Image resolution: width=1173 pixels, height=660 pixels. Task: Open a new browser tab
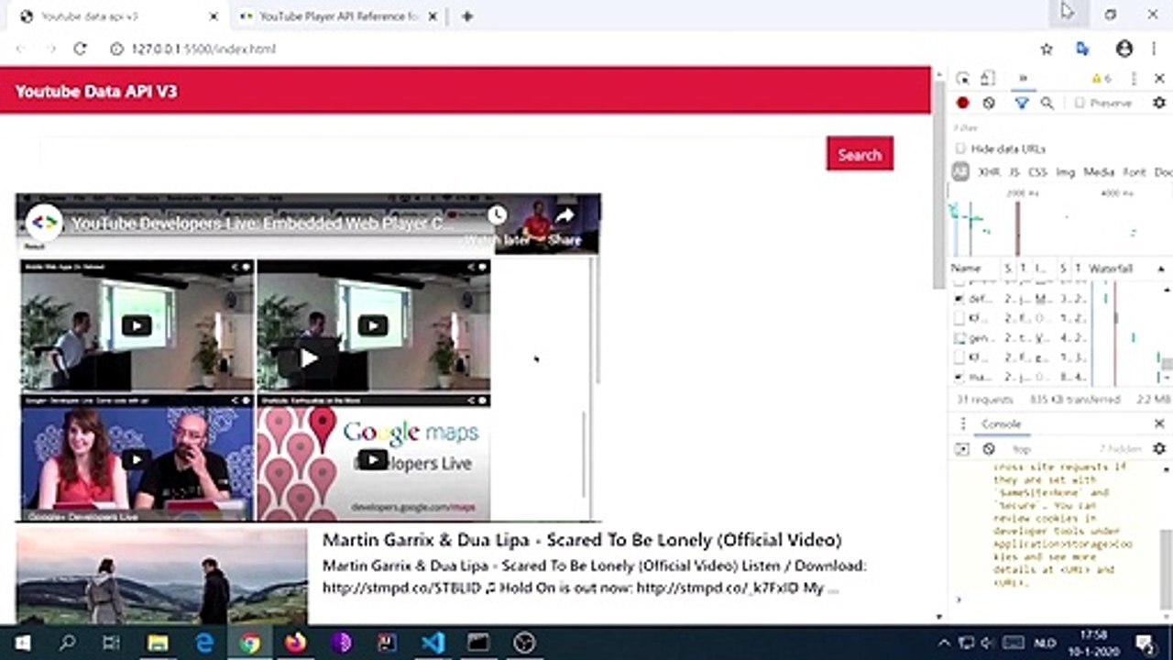coord(466,16)
